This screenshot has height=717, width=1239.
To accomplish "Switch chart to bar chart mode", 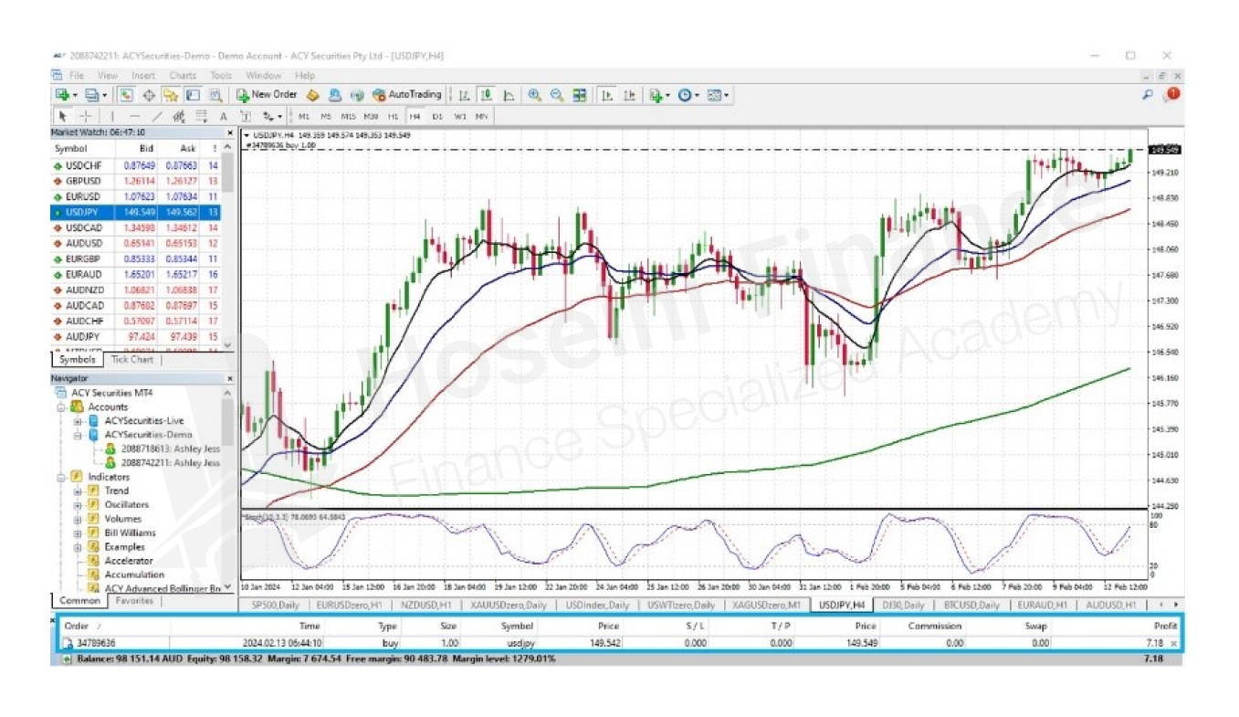I will point(464,94).
